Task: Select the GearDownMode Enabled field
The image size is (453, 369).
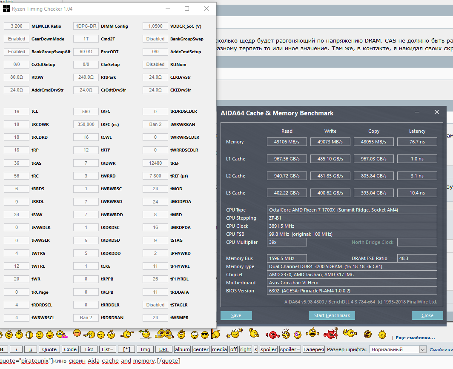Action: (x=17, y=39)
